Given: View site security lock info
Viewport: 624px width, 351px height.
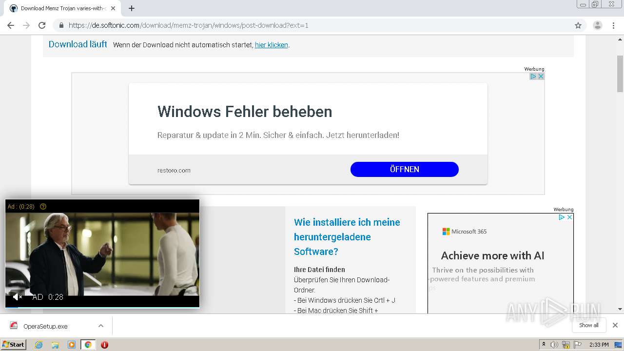Looking at the screenshot, I should (61, 25).
